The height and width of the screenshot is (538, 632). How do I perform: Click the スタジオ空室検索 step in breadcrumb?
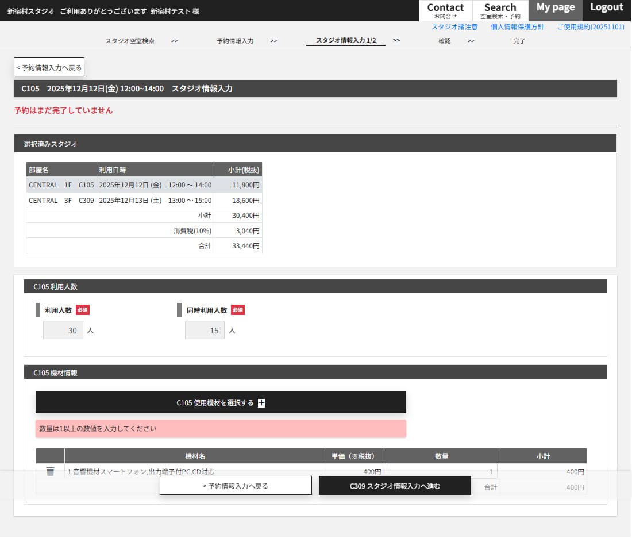coord(130,41)
